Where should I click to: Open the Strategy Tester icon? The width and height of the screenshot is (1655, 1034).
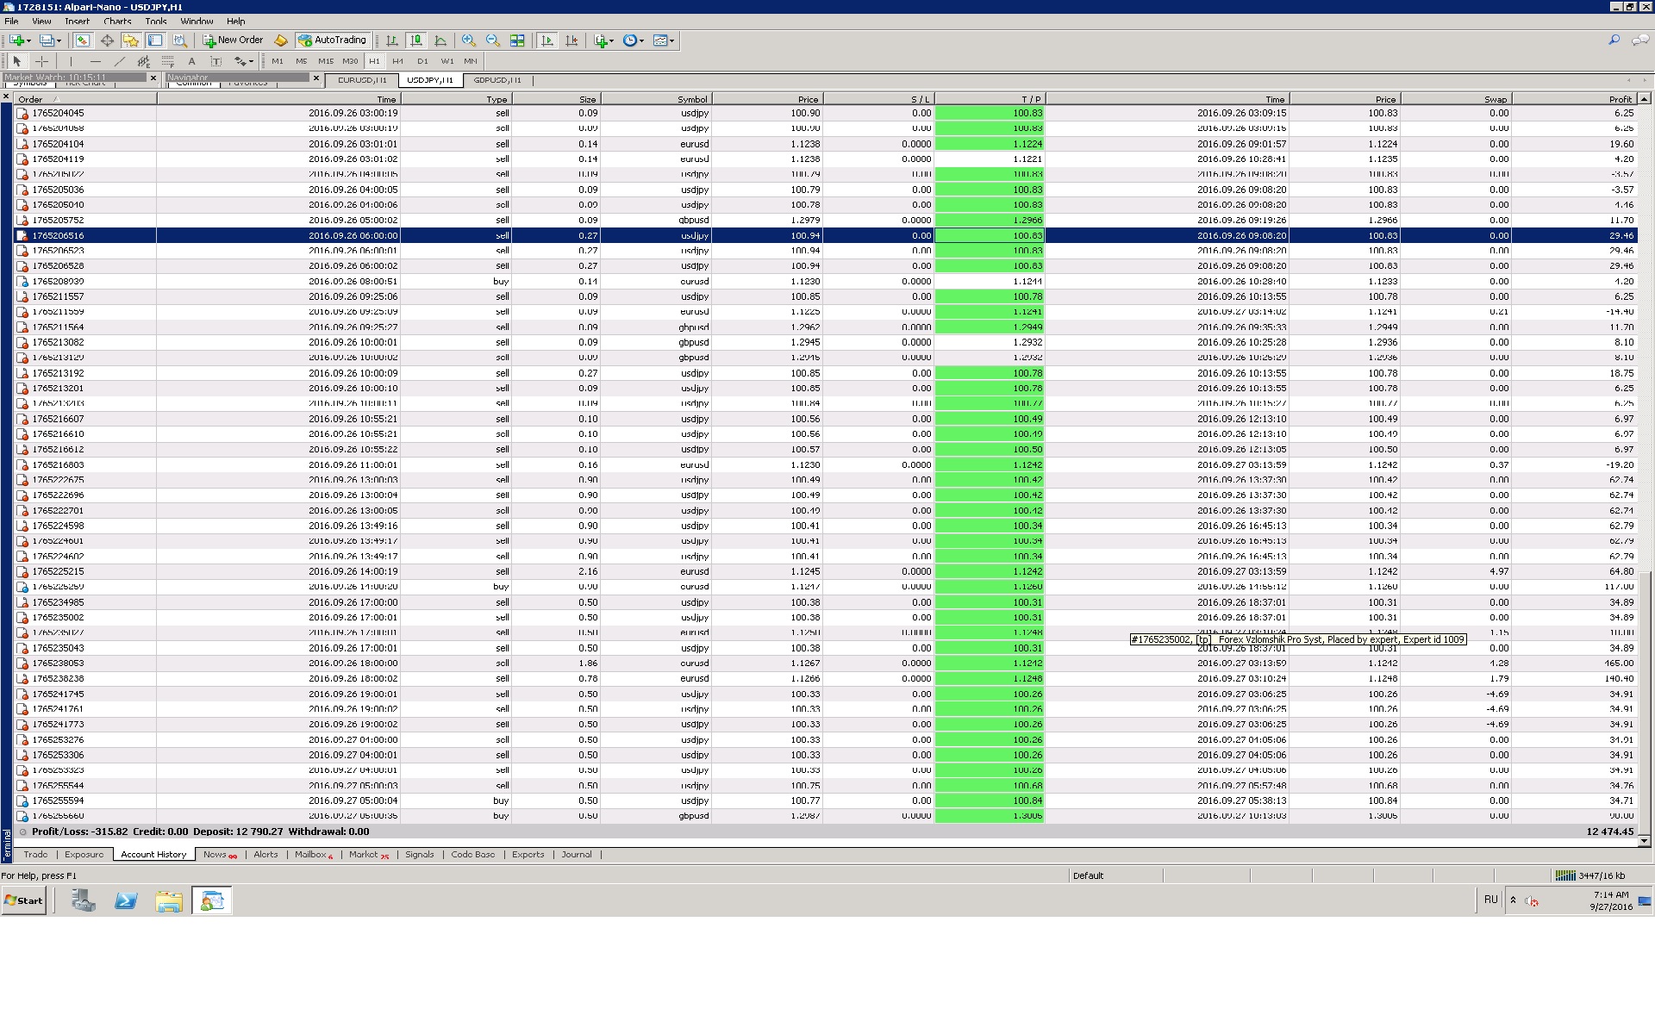click(179, 40)
